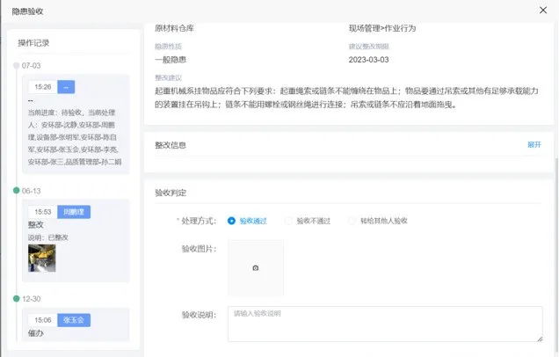Click the 整改信息 section heading
The height and width of the screenshot is (357, 559).
171,145
